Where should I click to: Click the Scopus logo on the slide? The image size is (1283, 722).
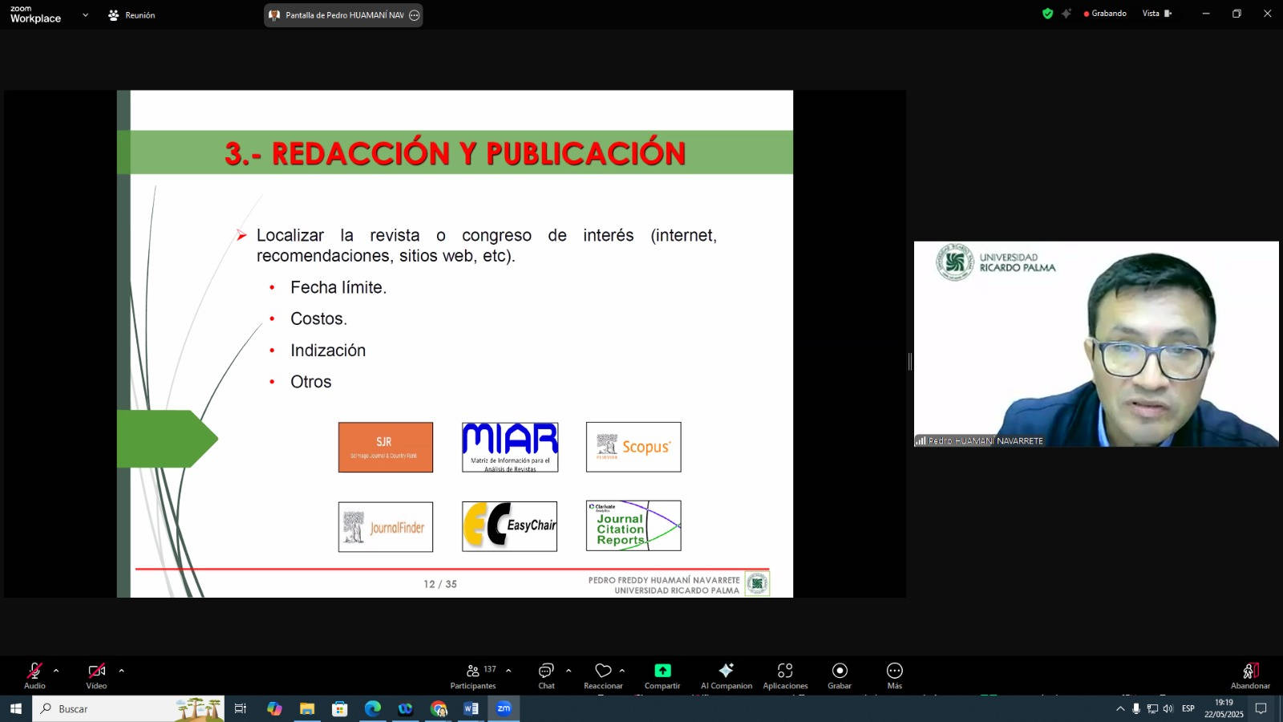tap(633, 447)
